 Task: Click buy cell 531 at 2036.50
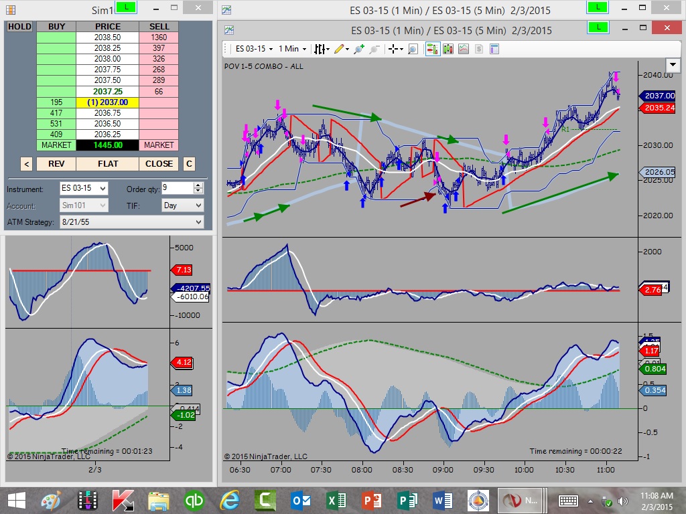(x=56, y=124)
